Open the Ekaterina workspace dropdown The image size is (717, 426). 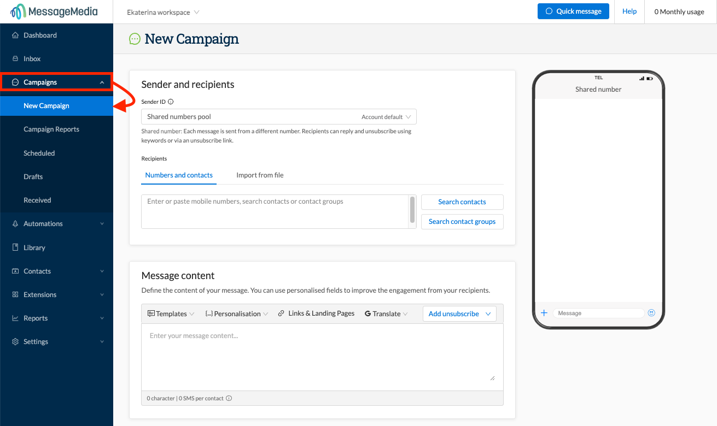pos(163,12)
